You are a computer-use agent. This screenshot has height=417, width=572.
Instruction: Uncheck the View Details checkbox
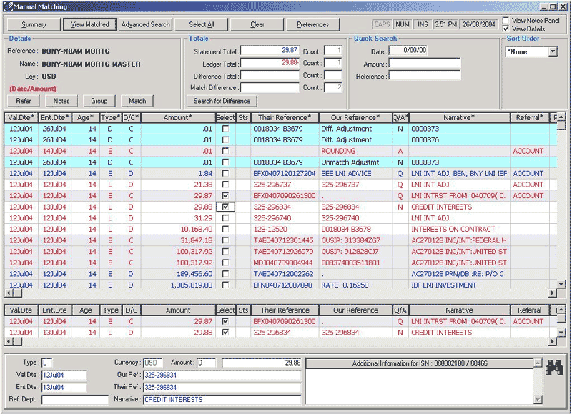click(506, 29)
